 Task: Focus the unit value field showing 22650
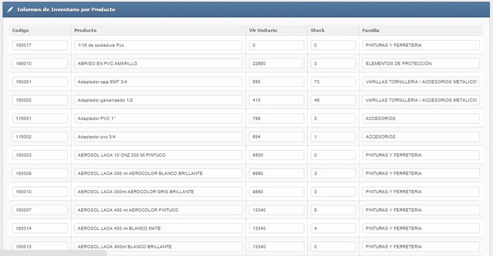[x=276, y=63]
